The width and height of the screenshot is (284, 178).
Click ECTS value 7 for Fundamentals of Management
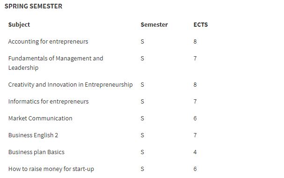(x=195, y=59)
